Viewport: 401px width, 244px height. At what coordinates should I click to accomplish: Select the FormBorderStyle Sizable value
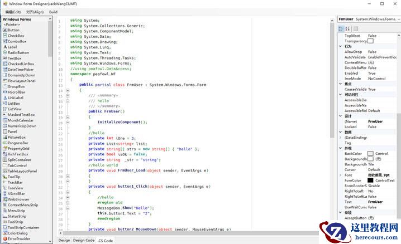(382, 186)
